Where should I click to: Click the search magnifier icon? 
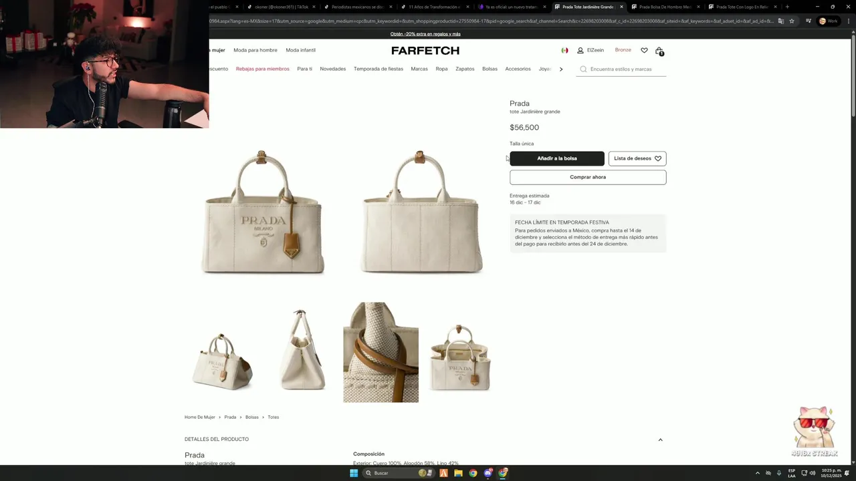[583, 69]
